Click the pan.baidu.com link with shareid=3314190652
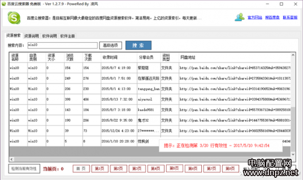 (235, 89)
